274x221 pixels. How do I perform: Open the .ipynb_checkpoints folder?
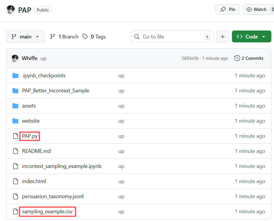pyautogui.click(x=44, y=76)
